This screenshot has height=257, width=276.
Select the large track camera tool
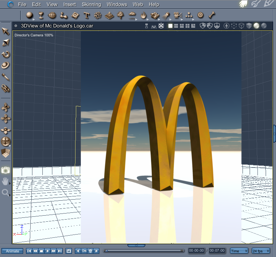6,142
